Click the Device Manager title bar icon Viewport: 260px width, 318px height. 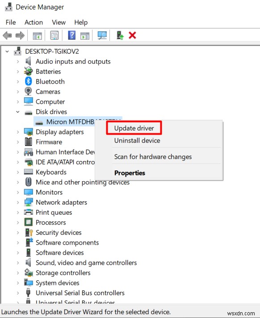click(8, 7)
